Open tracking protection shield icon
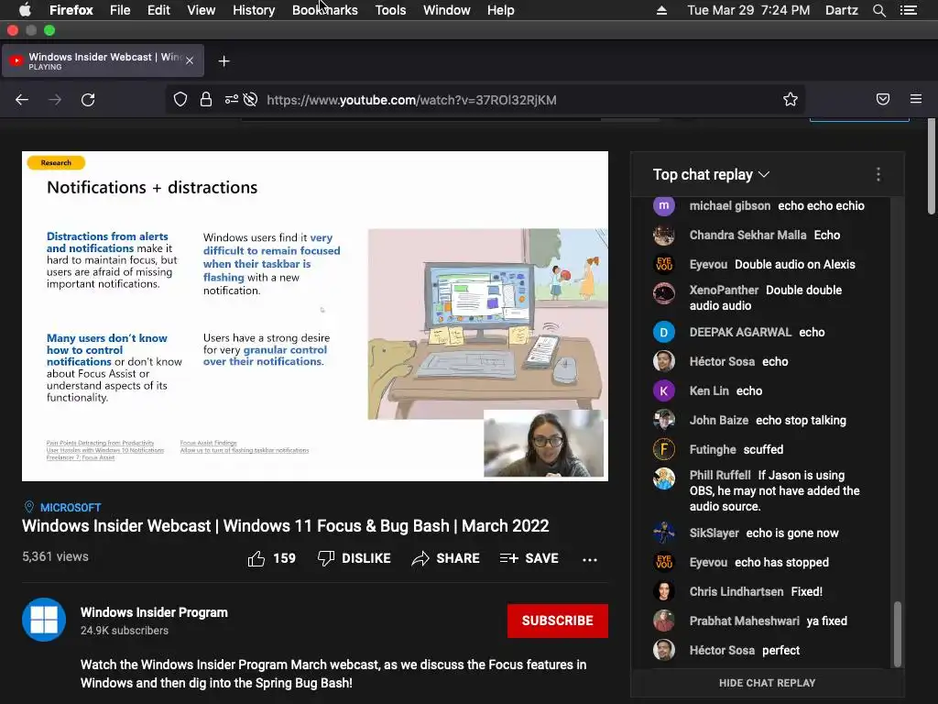 point(180,99)
